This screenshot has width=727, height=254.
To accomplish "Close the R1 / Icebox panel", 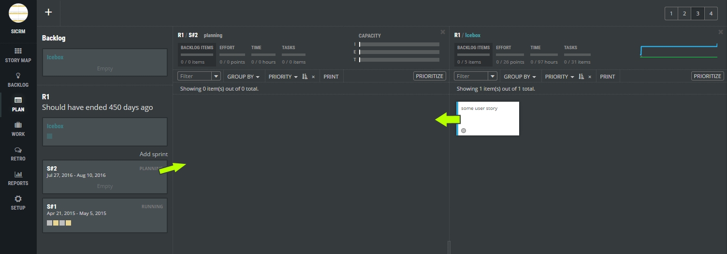I will [721, 32].
